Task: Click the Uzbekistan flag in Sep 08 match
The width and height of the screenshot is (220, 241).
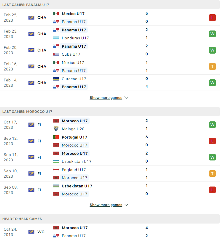Action: click(56, 186)
